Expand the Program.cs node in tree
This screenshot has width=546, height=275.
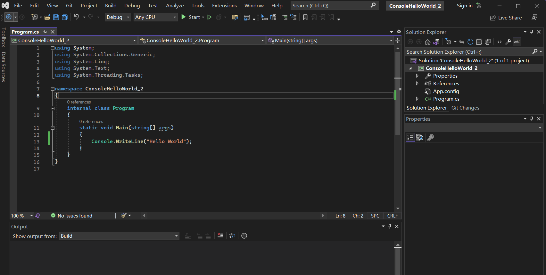pyautogui.click(x=417, y=99)
